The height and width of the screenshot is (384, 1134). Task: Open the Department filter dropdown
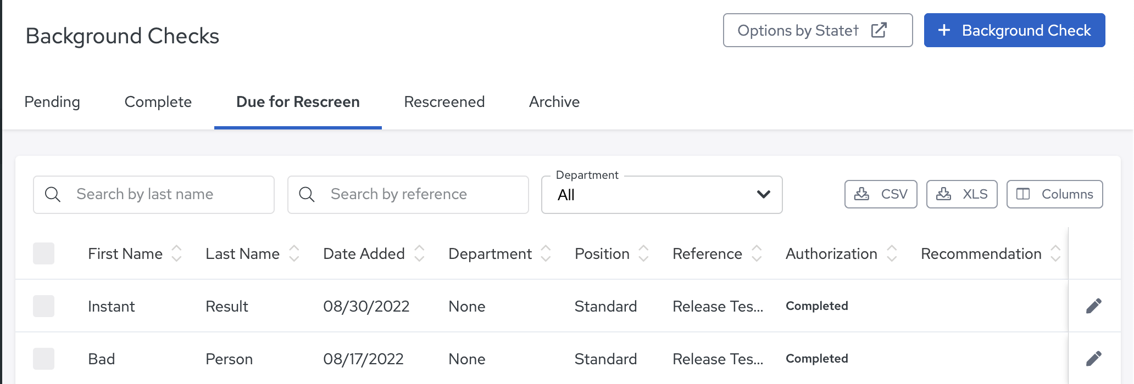coord(661,195)
